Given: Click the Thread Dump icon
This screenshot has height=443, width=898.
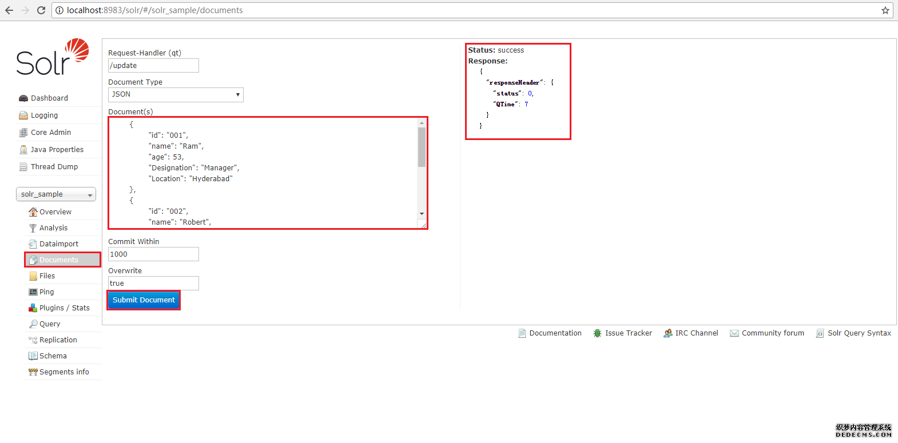Looking at the screenshot, I should point(23,167).
